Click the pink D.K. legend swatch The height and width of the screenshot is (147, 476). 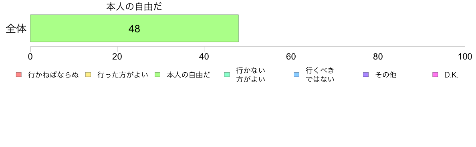[435, 75]
